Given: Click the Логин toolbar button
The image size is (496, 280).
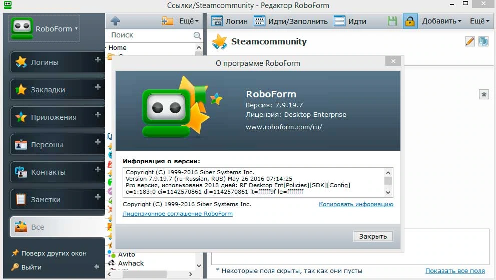Looking at the screenshot, I should 230,21.
